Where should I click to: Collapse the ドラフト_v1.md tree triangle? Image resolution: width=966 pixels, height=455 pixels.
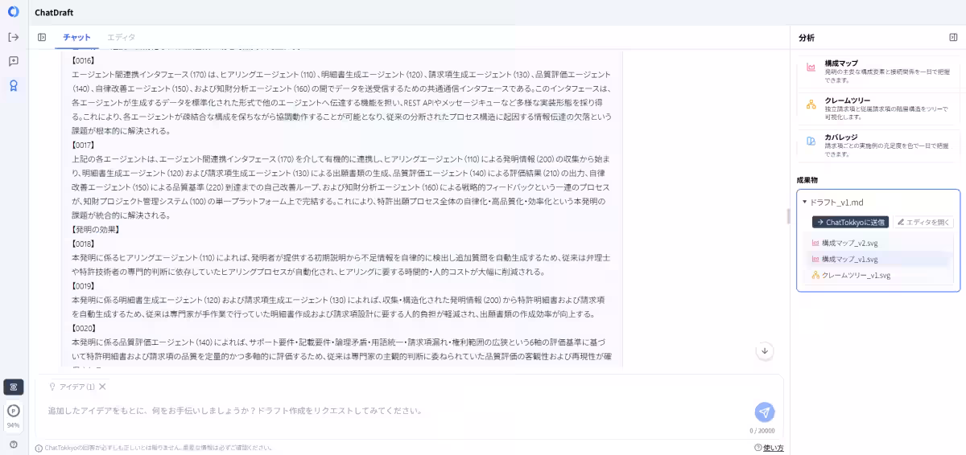[x=804, y=203]
